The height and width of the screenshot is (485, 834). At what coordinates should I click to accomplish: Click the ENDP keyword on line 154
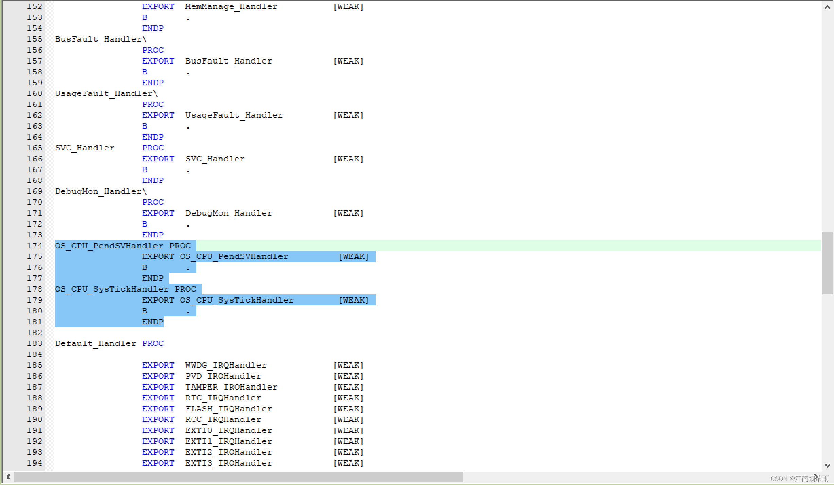[x=153, y=28]
